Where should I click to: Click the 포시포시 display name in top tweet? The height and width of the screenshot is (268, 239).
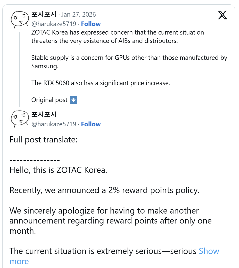(44, 14)
